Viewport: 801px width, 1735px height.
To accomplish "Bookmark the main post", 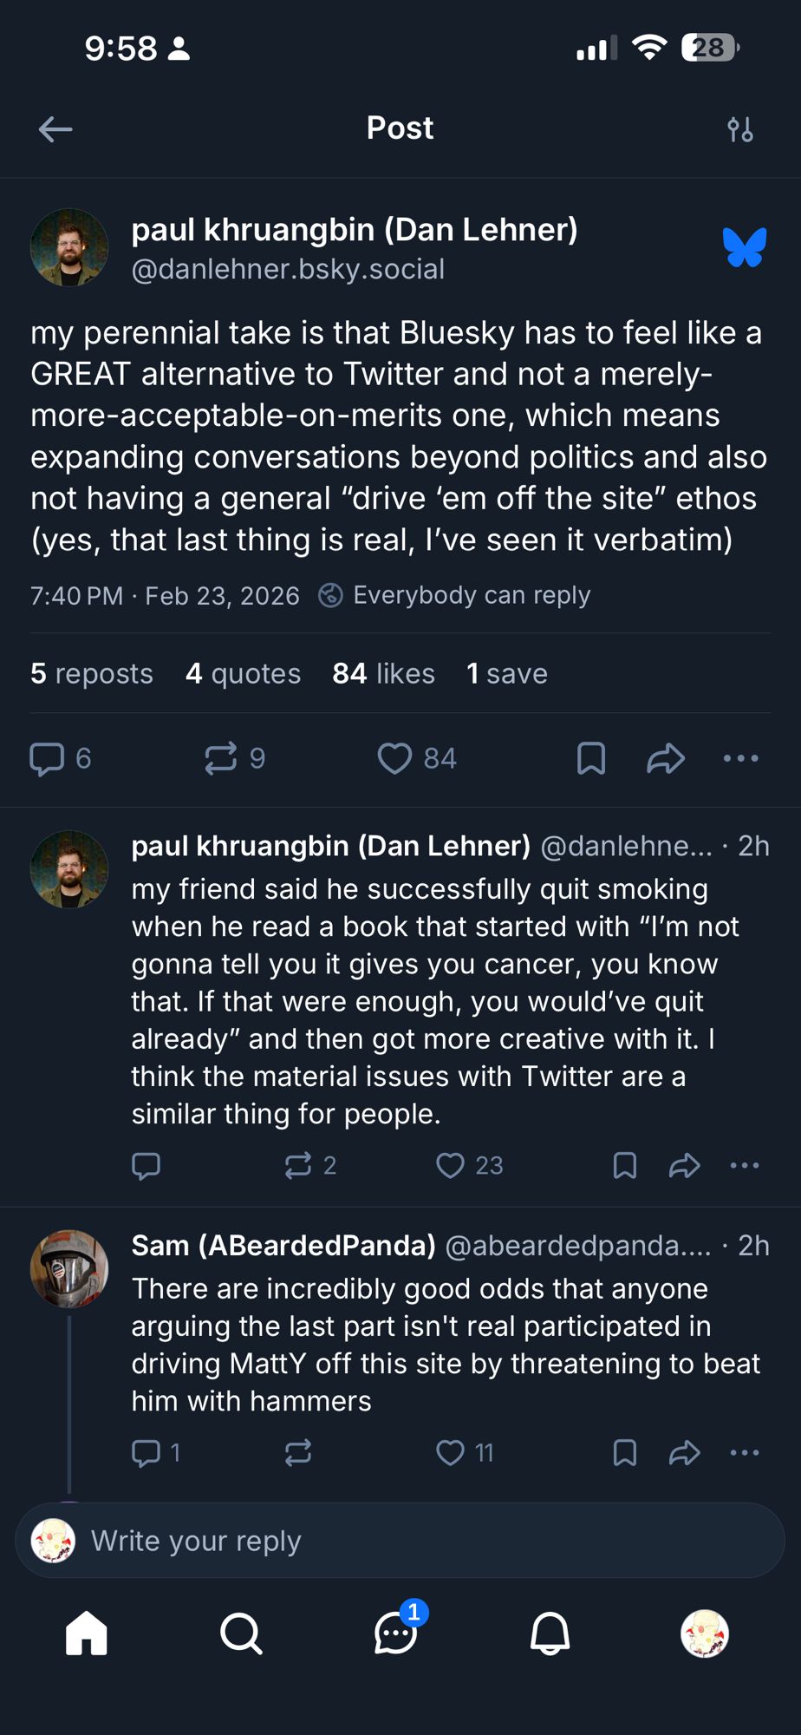I will [x=591, y=758].
